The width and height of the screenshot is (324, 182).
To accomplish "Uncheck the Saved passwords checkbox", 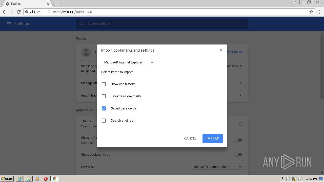I will click(104, 108).
